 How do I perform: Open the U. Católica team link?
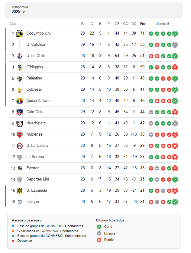coord(36,45)
